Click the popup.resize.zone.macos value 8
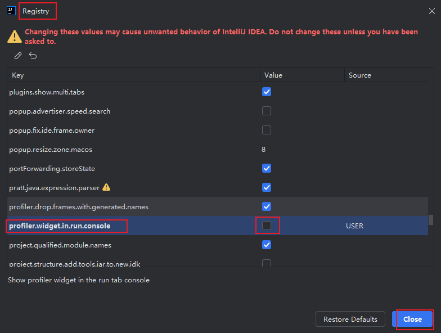The width and height of the screenshot is (441, 333). tap(264, 149)
